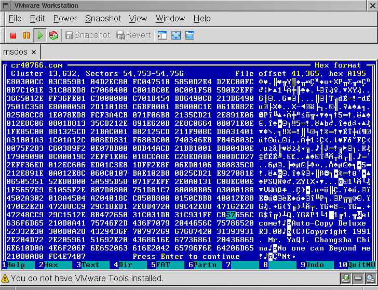
Task: Click the hex offset value A195
Action: click(357, 74)
